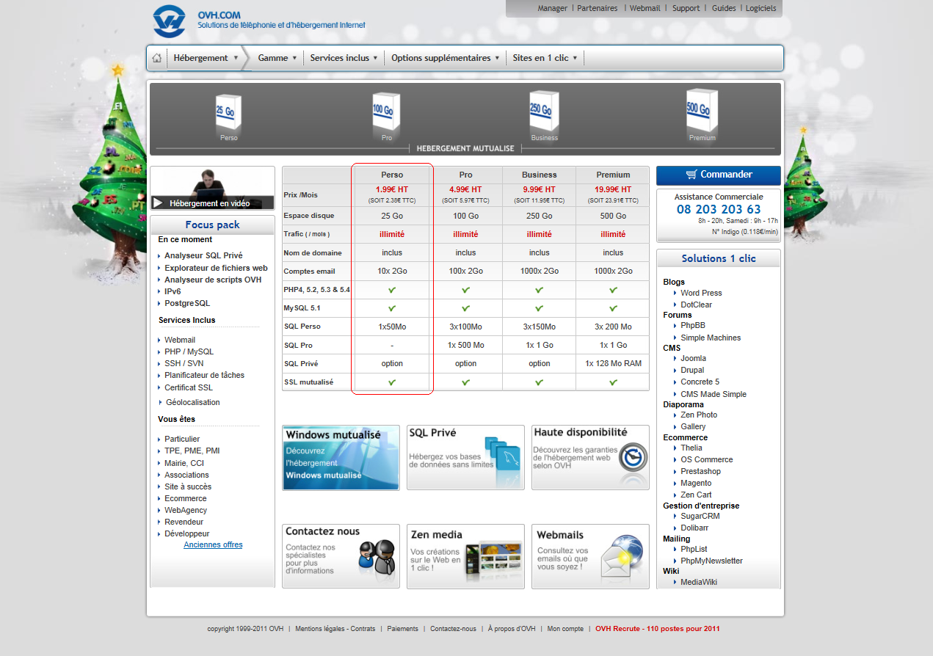Open the IPv6 link
Image resolution: width=933 pixels, height=656 pixels.
pyautogui.click(x=173, y=292)
